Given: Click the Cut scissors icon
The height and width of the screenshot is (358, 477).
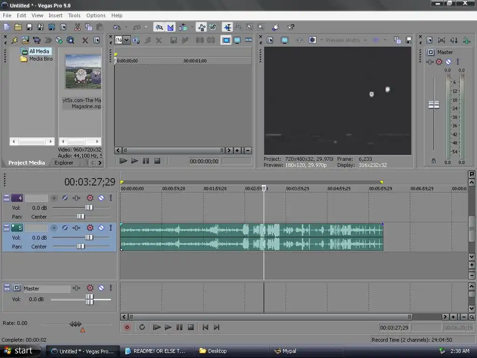Looking at the screenshot, I should tap(77, 27).
